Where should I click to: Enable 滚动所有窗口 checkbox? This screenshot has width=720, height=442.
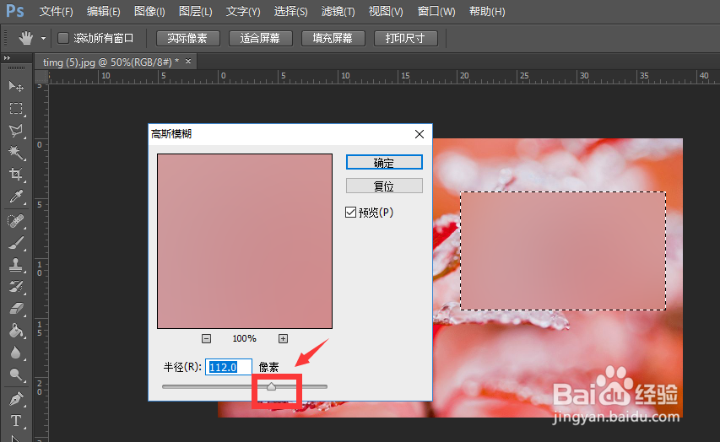tap(63, 38)
